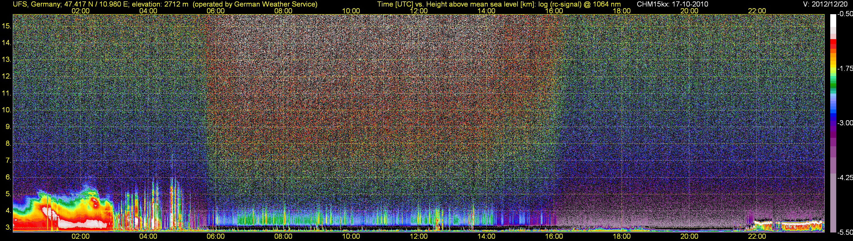Click the 06:00 label on the top time axis
853x241 pixels.
[x=216, y=11]
